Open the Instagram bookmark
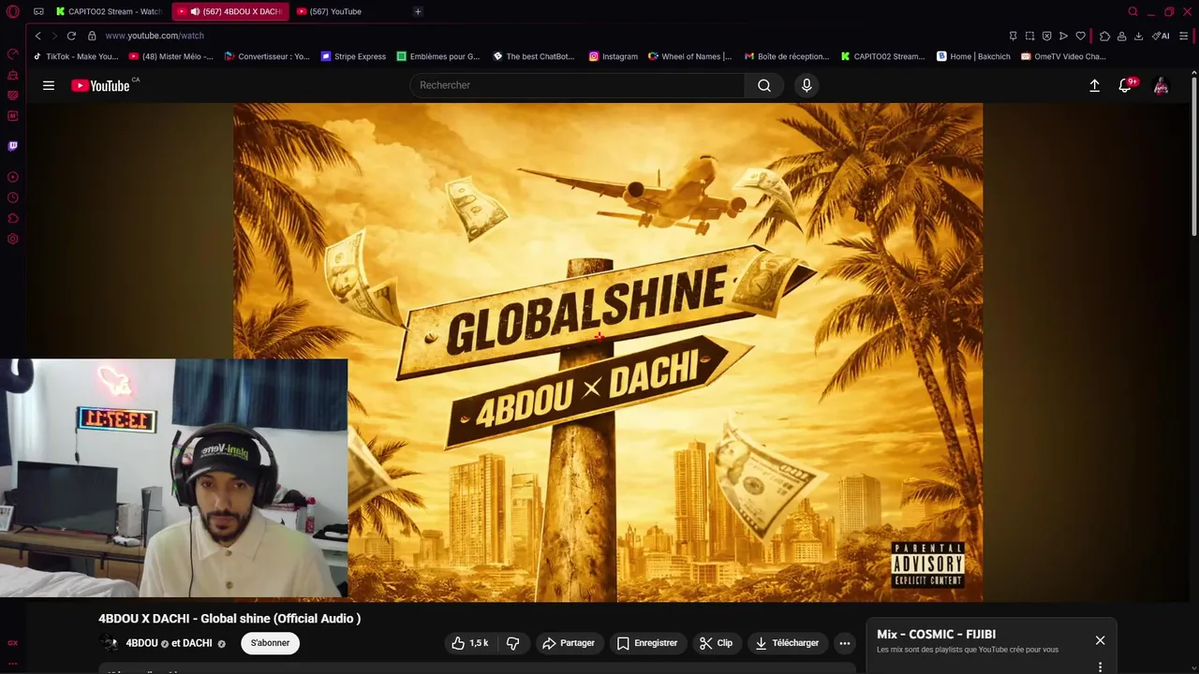Viewport: 1199px width, 674px height. pos(613,56)
